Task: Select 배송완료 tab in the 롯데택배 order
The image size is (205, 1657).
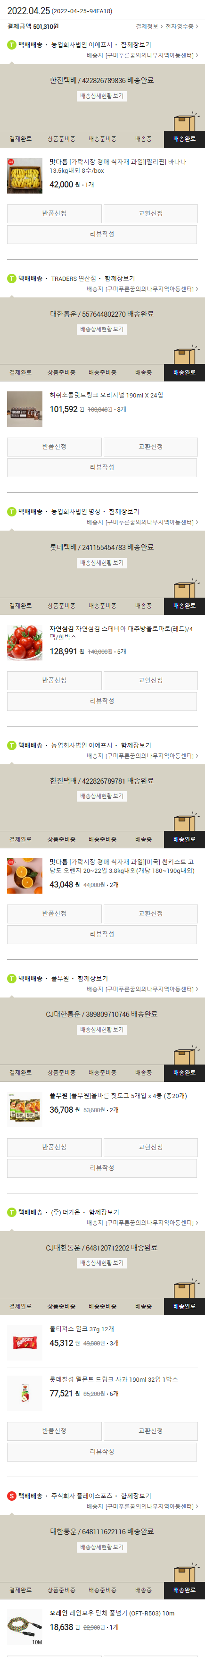Action: pyautogui.click(x=184, y=606)
